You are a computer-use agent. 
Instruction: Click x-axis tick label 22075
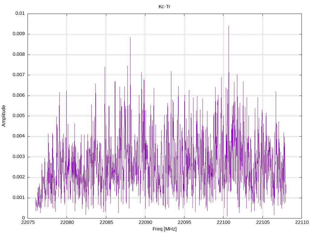tap(28, 222)
